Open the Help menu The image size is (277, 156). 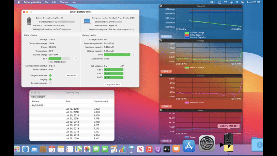(x=74, y=2)
